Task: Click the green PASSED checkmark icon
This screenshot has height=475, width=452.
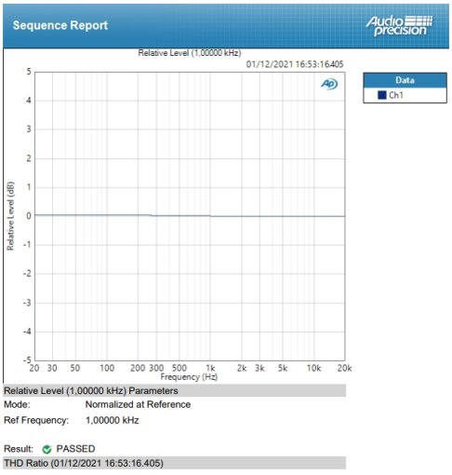Action: pos(47,449)
